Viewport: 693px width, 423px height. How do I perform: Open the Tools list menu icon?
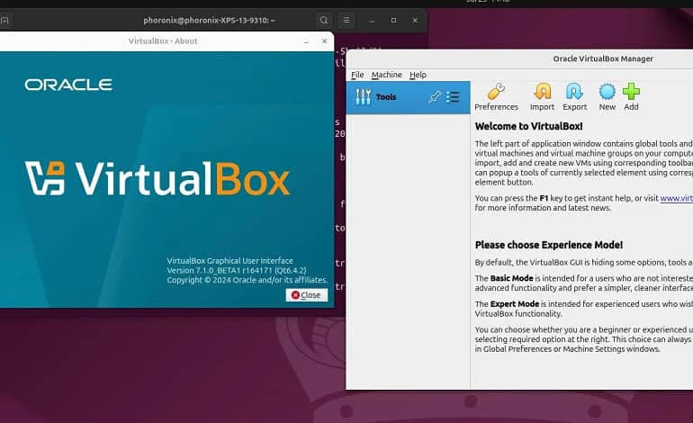click(x=453, y=97)
